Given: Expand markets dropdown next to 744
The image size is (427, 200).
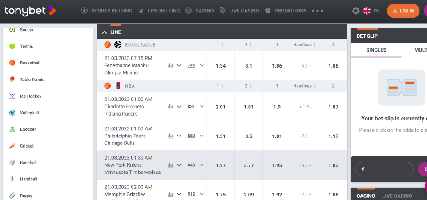Looking at the screenshot, I should pyautogui.click(x=202, y=66).
